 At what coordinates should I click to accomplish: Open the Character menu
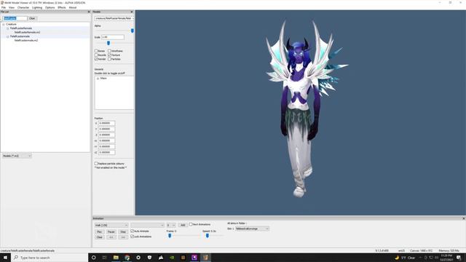pyautogui.click(x=23, y=7)
